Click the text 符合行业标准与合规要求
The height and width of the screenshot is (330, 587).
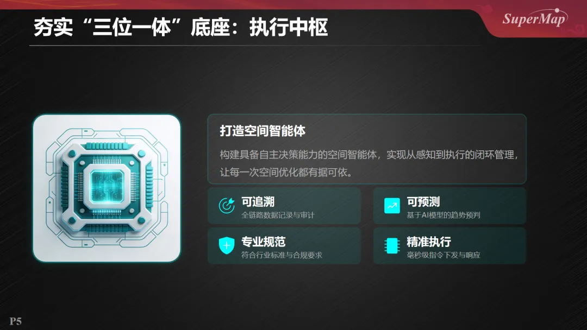[x=282, y=255]
